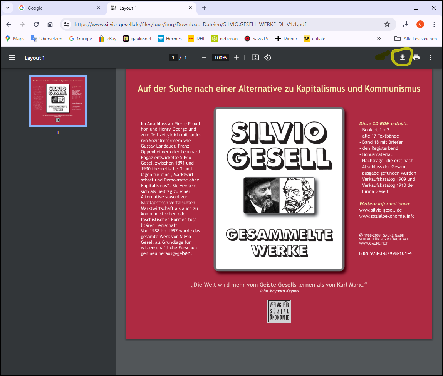Open the Hermes bookmark
Viewport: 443px width, 376px height.
tap(170, 39)
